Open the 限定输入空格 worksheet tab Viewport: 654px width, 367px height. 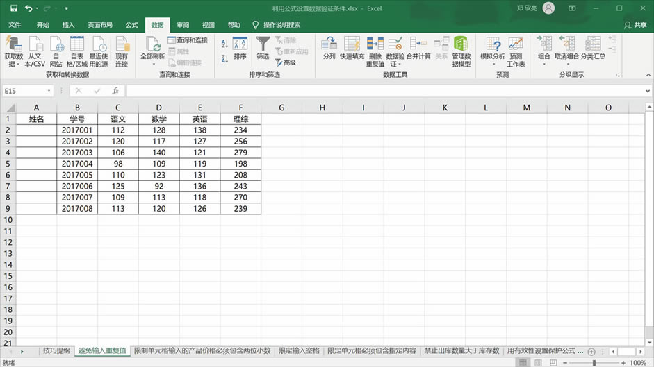point(299,351)
